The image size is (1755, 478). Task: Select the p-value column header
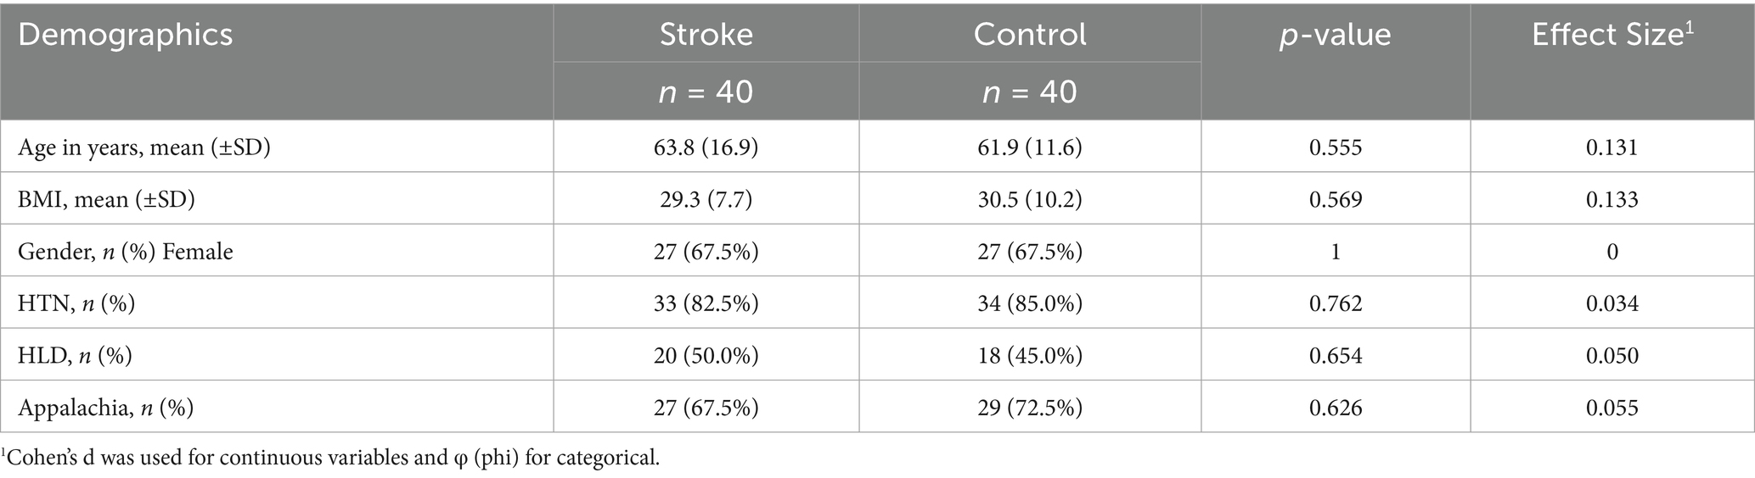click(x=1335, y=35)
